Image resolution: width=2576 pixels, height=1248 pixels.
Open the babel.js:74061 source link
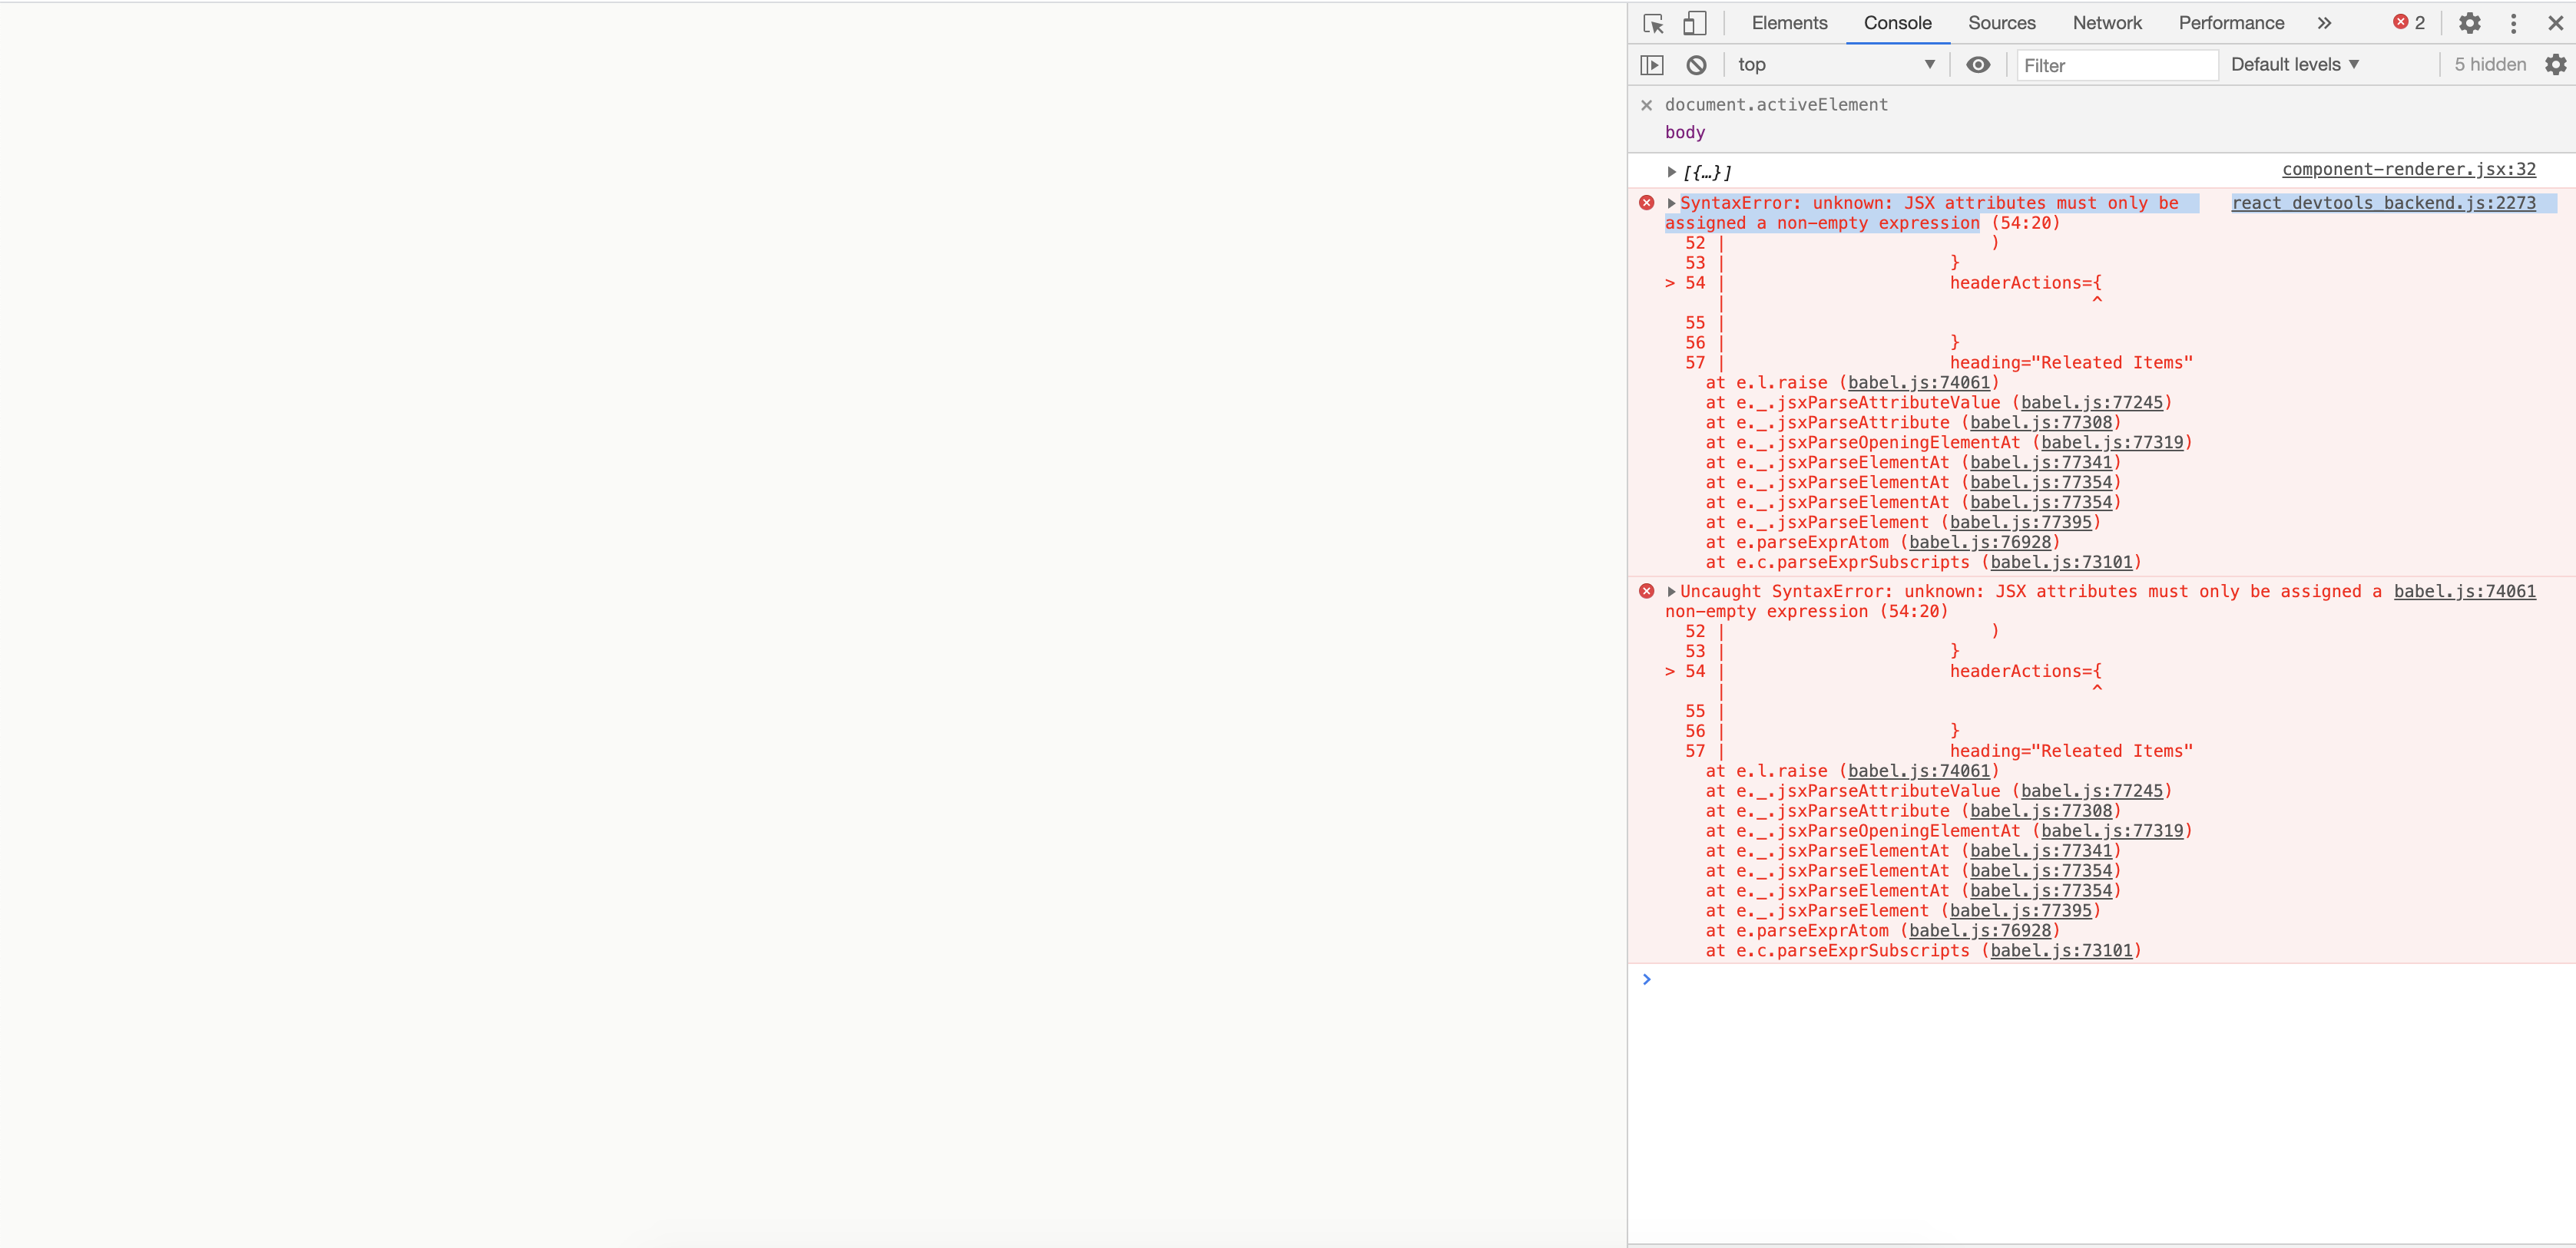[2464, 590]
